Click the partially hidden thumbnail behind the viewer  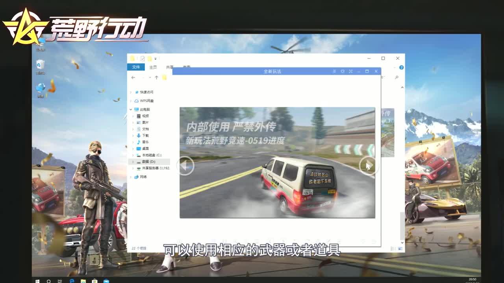pyautogui.click(x=387, y=133)
